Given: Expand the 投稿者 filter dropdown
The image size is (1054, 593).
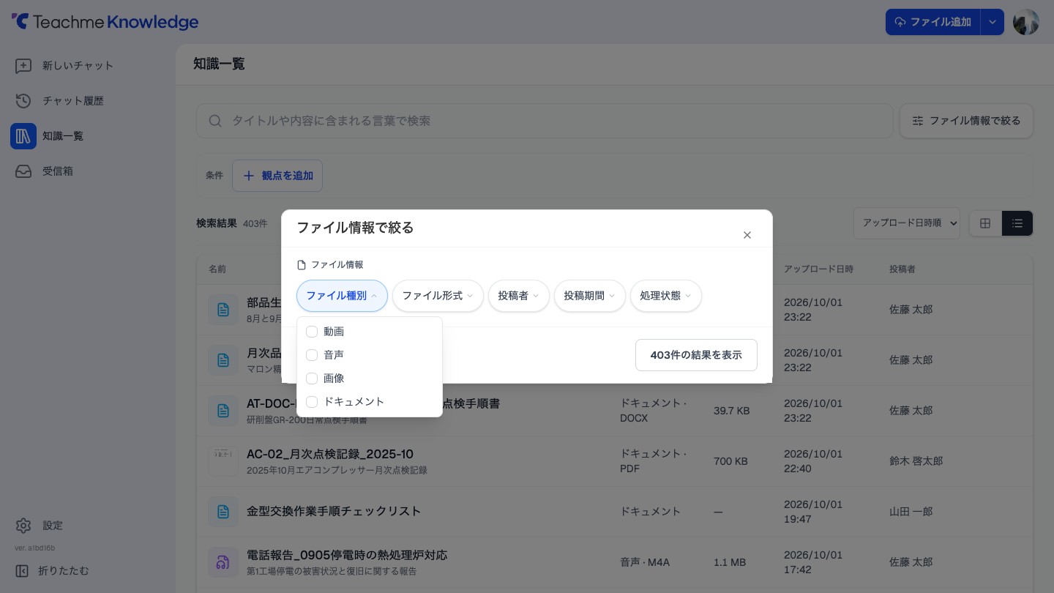Looking at the screenshot, I should (x=519, y=296).
